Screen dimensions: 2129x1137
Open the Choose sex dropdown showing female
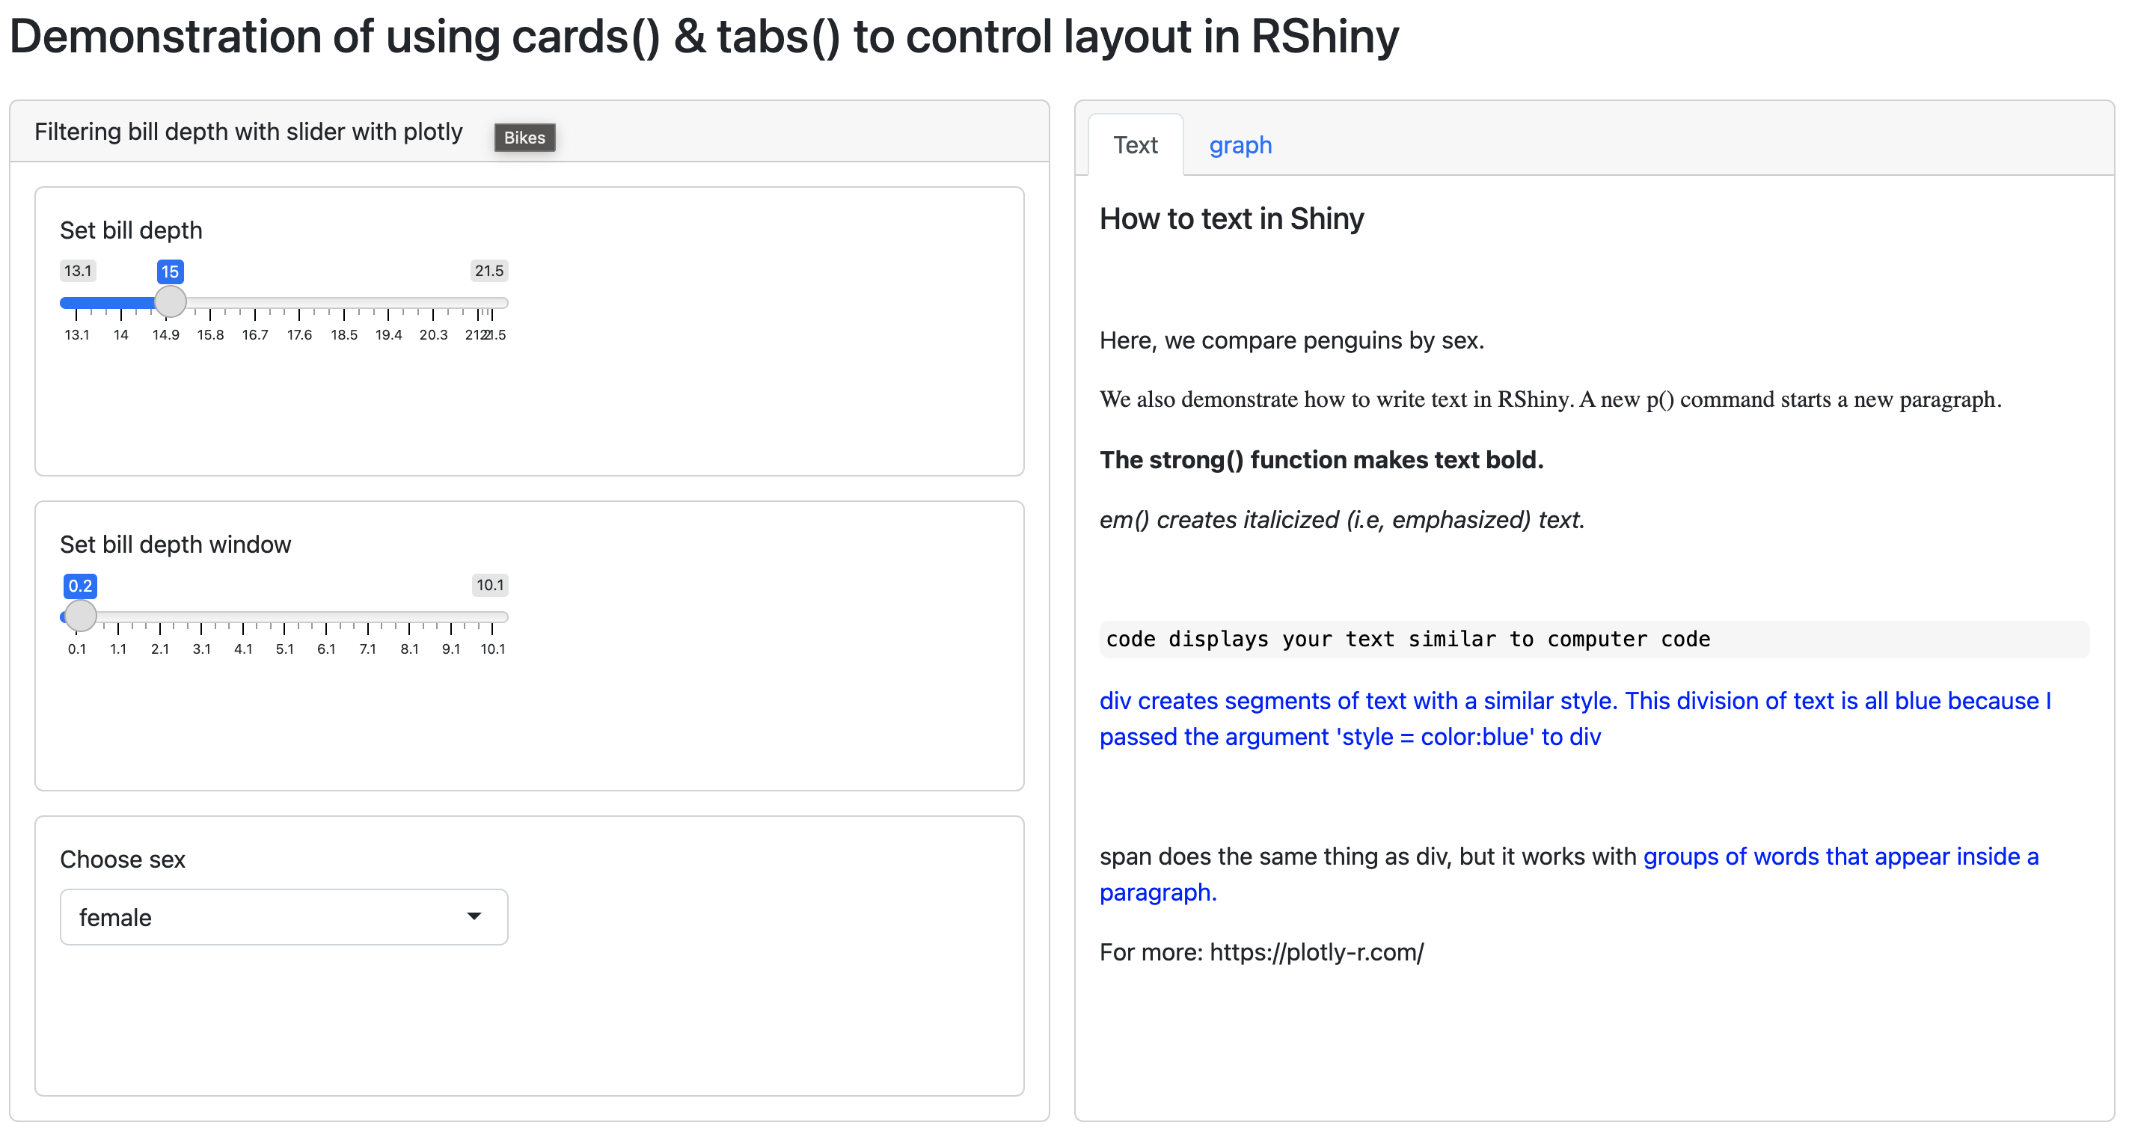(284, 916)
